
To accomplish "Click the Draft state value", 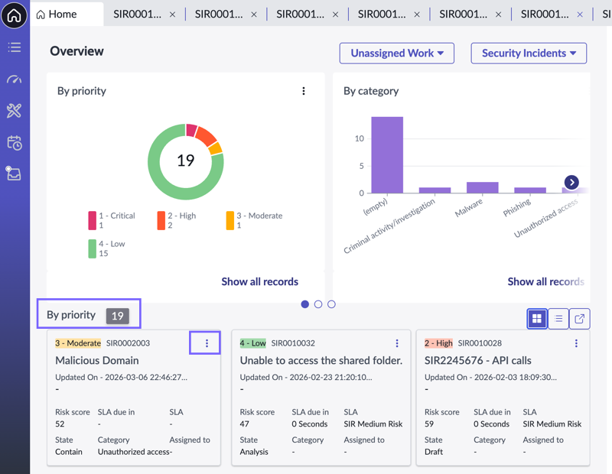I will tap(434, 452).
